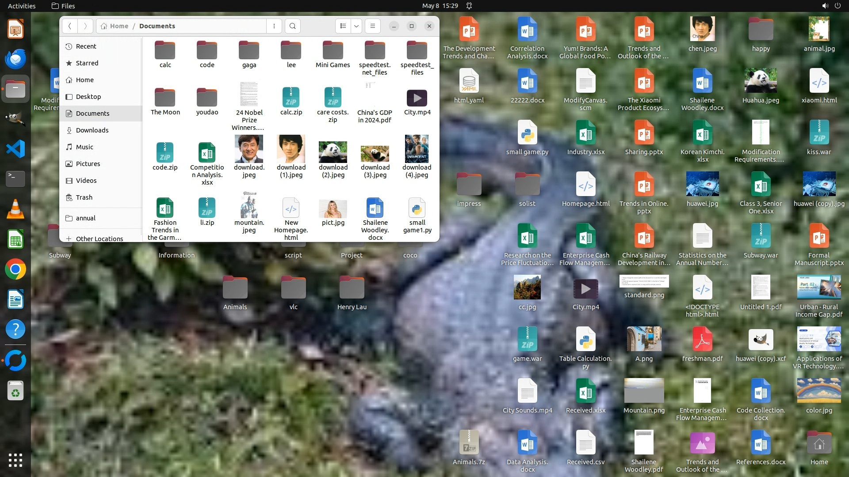Open Activities overview
Screen dimensions: 849x477
pyautogui.click(x=22, y=6)
